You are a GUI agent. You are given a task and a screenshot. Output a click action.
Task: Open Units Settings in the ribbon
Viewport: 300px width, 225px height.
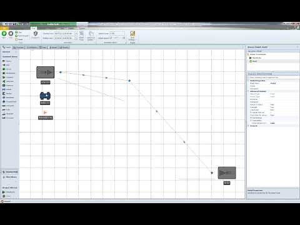point(132,36)
